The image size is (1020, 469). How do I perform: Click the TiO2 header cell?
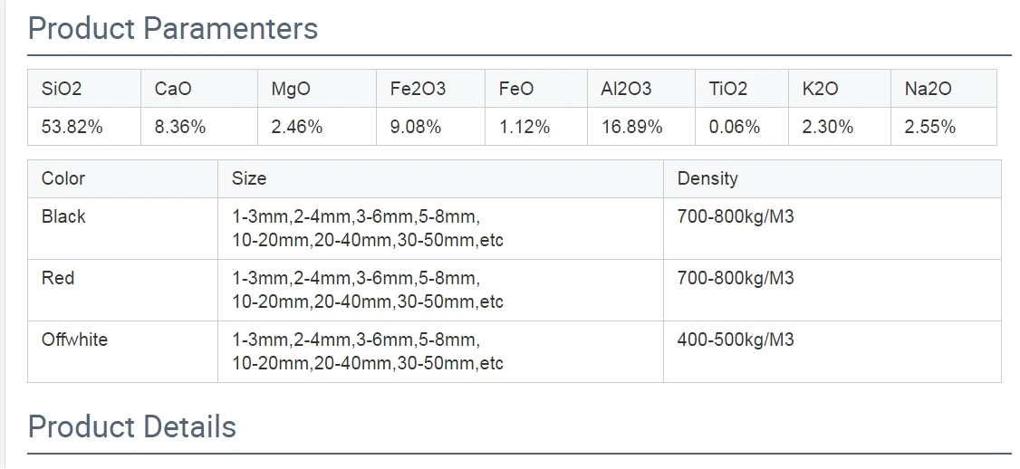coord(742,89)
